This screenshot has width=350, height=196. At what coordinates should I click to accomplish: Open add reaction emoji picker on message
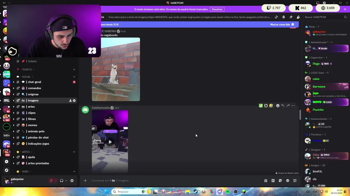click(278, 106)
